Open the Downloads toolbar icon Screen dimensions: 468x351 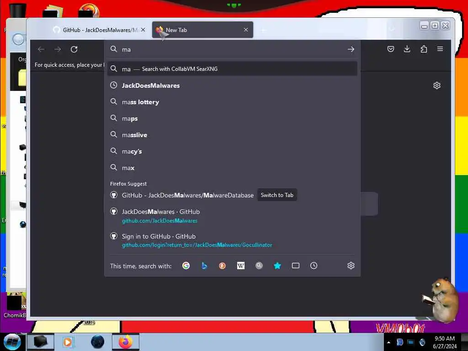point(407,49)
